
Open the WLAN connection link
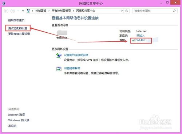click(141, 40)
